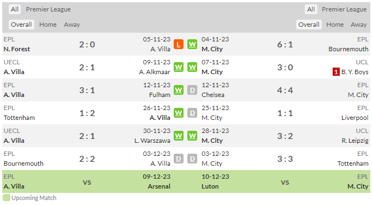Click D badge for Bournemouth 2:2 match
The image size is (372, 206).
point(179,159)
